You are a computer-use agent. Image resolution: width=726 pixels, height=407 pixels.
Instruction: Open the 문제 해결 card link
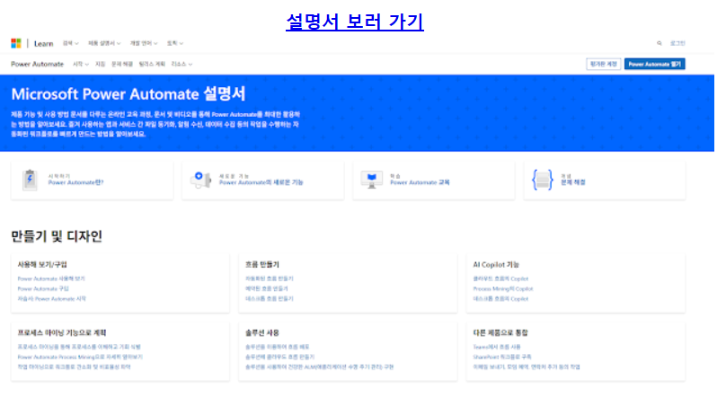572,182
